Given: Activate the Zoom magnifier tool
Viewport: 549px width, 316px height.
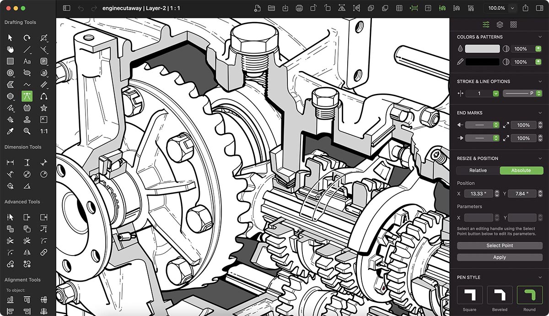Looking at the screenshot, I should coord(27,131).
